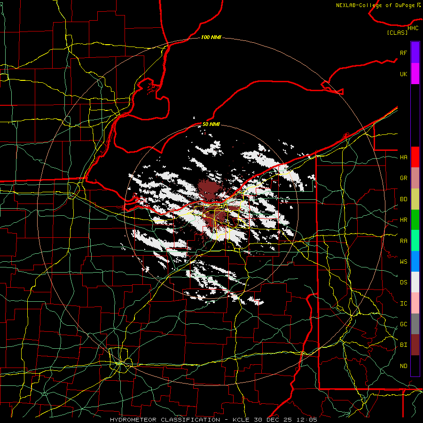The image size is (423, 423).
Task: Click the BD legend label
Action: click(x=403, y=199)
